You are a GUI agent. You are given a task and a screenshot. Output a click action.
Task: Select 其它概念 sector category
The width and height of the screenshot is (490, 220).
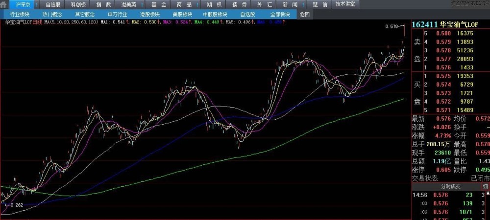pos(85,14)
